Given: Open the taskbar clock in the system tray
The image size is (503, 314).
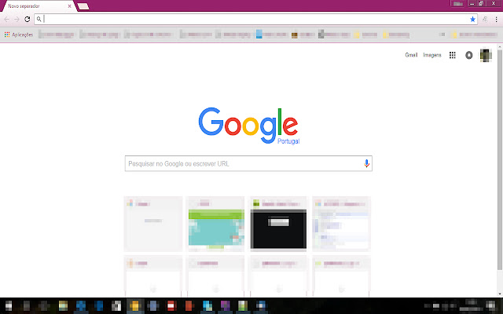Looking at the screenshot, I should [x=472, y=305].
